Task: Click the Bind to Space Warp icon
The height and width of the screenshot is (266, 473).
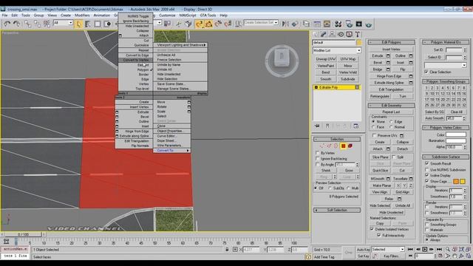Action: [x=47, y=24]
